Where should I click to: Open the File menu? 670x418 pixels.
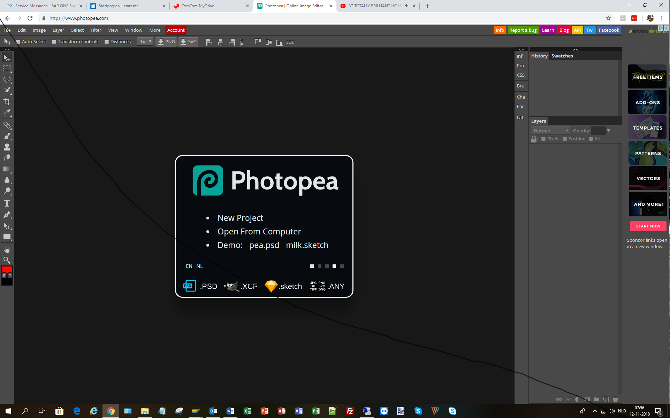(x=7, y=30)
